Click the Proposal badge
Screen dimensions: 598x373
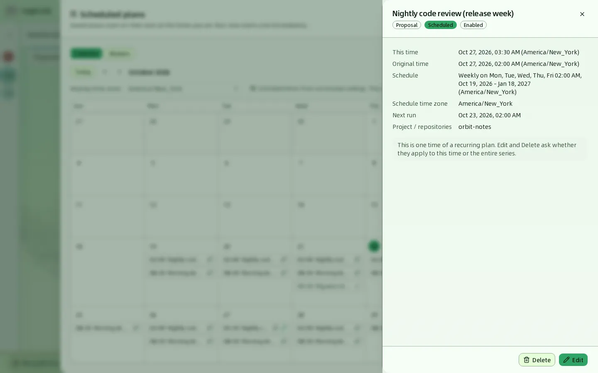coord(407,25)
